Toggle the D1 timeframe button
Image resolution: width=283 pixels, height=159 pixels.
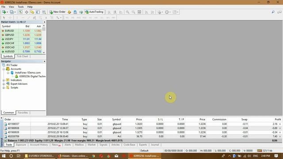pyautogui.click(x=102, y=18)
